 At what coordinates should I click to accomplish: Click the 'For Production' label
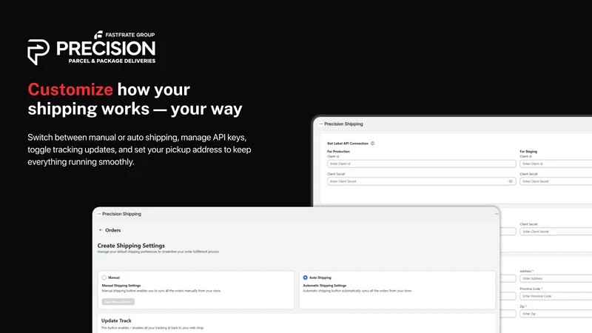click(x=338, y=152)
